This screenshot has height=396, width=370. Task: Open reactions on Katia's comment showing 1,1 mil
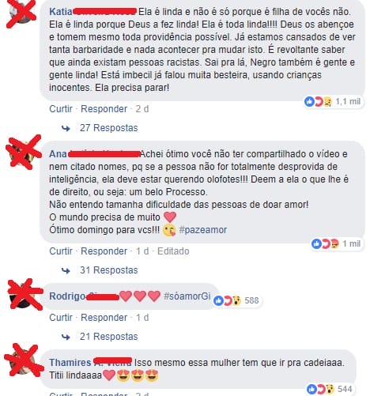[x=334, y=101]
